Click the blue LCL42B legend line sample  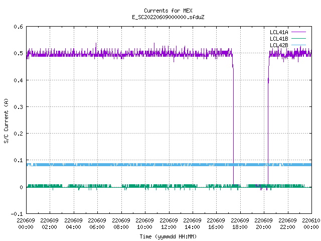[x=299, y=45]
